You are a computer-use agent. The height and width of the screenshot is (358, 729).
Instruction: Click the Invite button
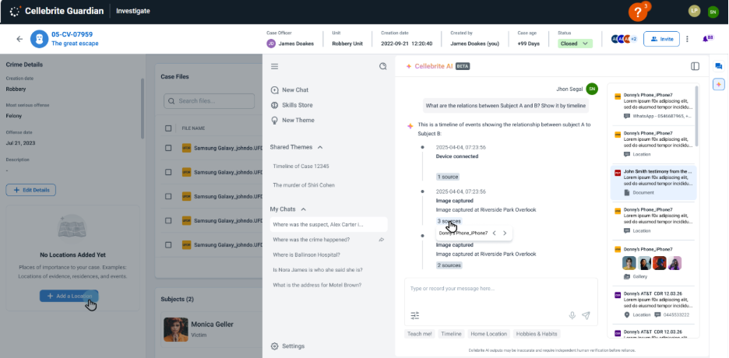(x=661, y=39)
